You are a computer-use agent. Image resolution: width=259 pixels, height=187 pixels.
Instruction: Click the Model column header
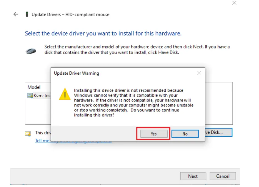pos(34,87)
